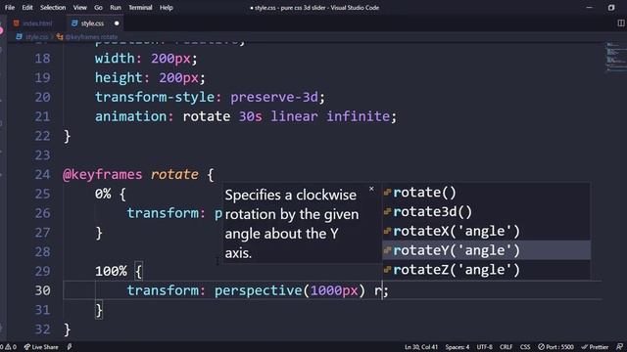627x352 pixels.
Task: Click the 30s duration in the animation line
Action: coord(251,116)
